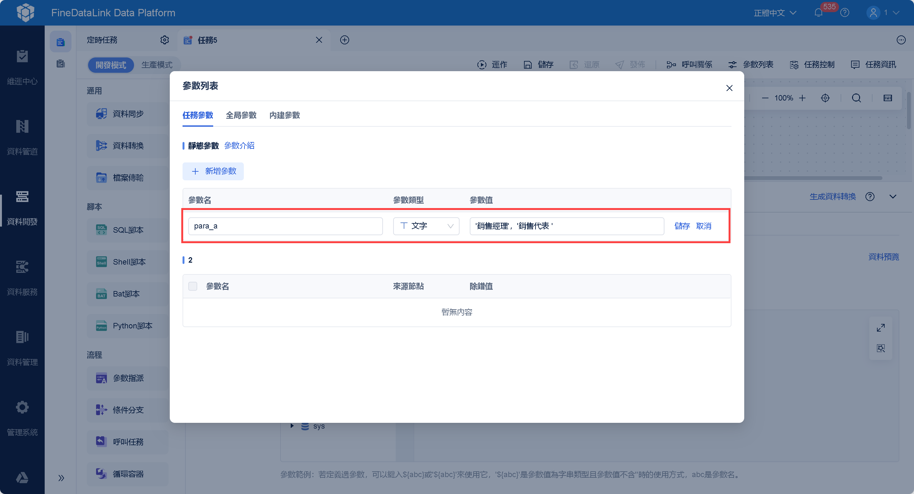Screen dimensions: 914x494
Task: Click the 新增參數 button
Action: pos(213,171)
